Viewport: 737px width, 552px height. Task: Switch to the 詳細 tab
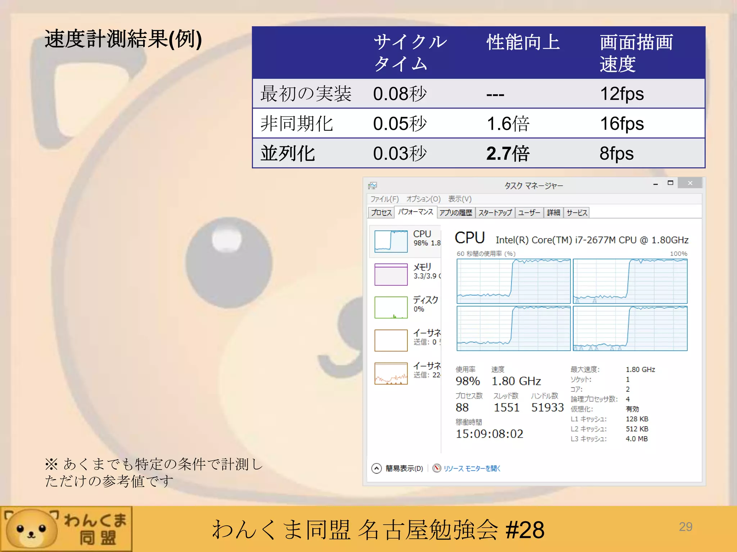553,212
